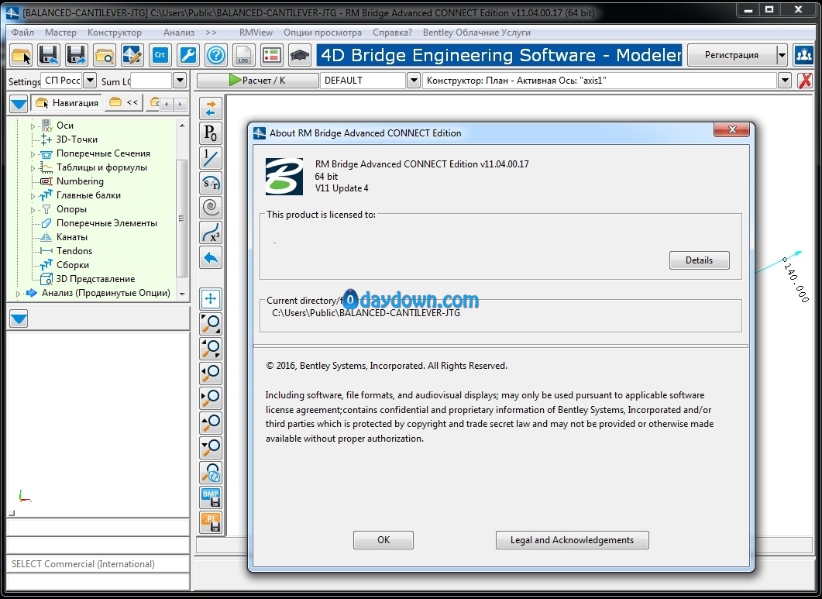
Task: Click the graduation cap tutorial icon
Action: (x=299, y=55)
